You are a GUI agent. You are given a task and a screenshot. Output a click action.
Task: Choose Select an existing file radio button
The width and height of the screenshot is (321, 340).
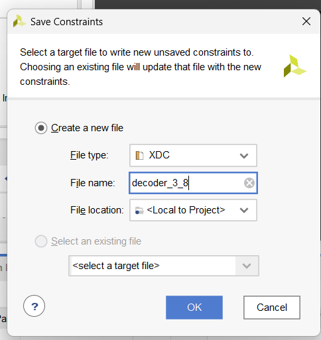pos(41,241)
